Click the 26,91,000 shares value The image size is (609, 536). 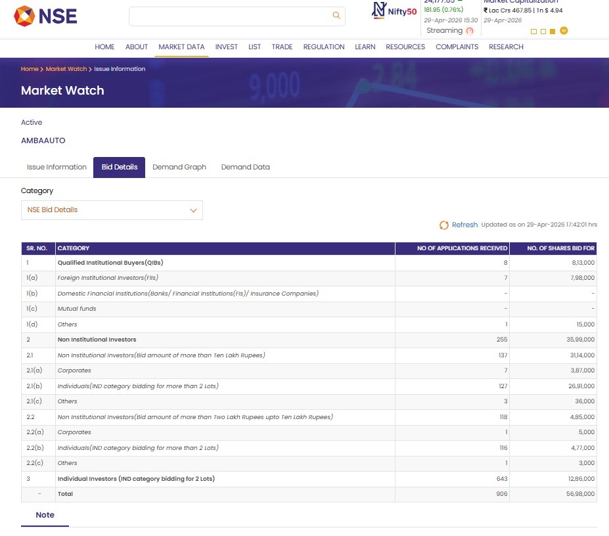(x=581, y=386)
